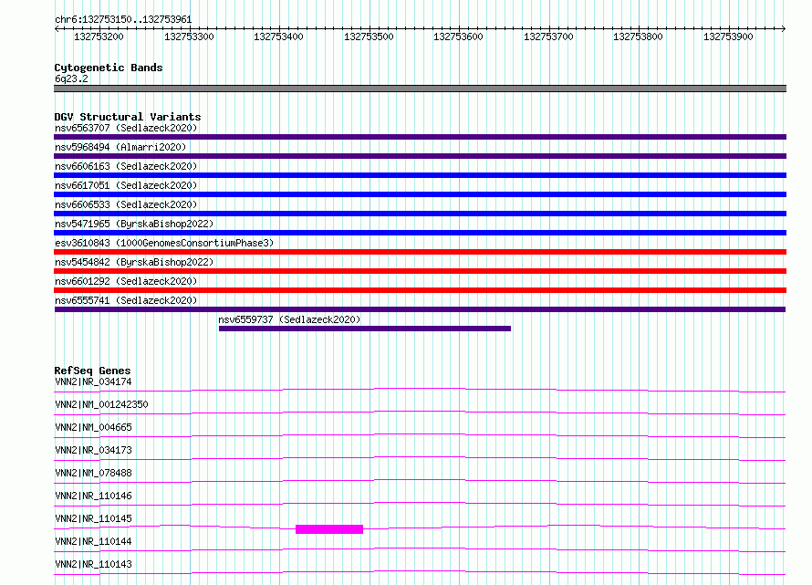Click ruler position 132753700

pyautogui.click(x=548, y=37)
